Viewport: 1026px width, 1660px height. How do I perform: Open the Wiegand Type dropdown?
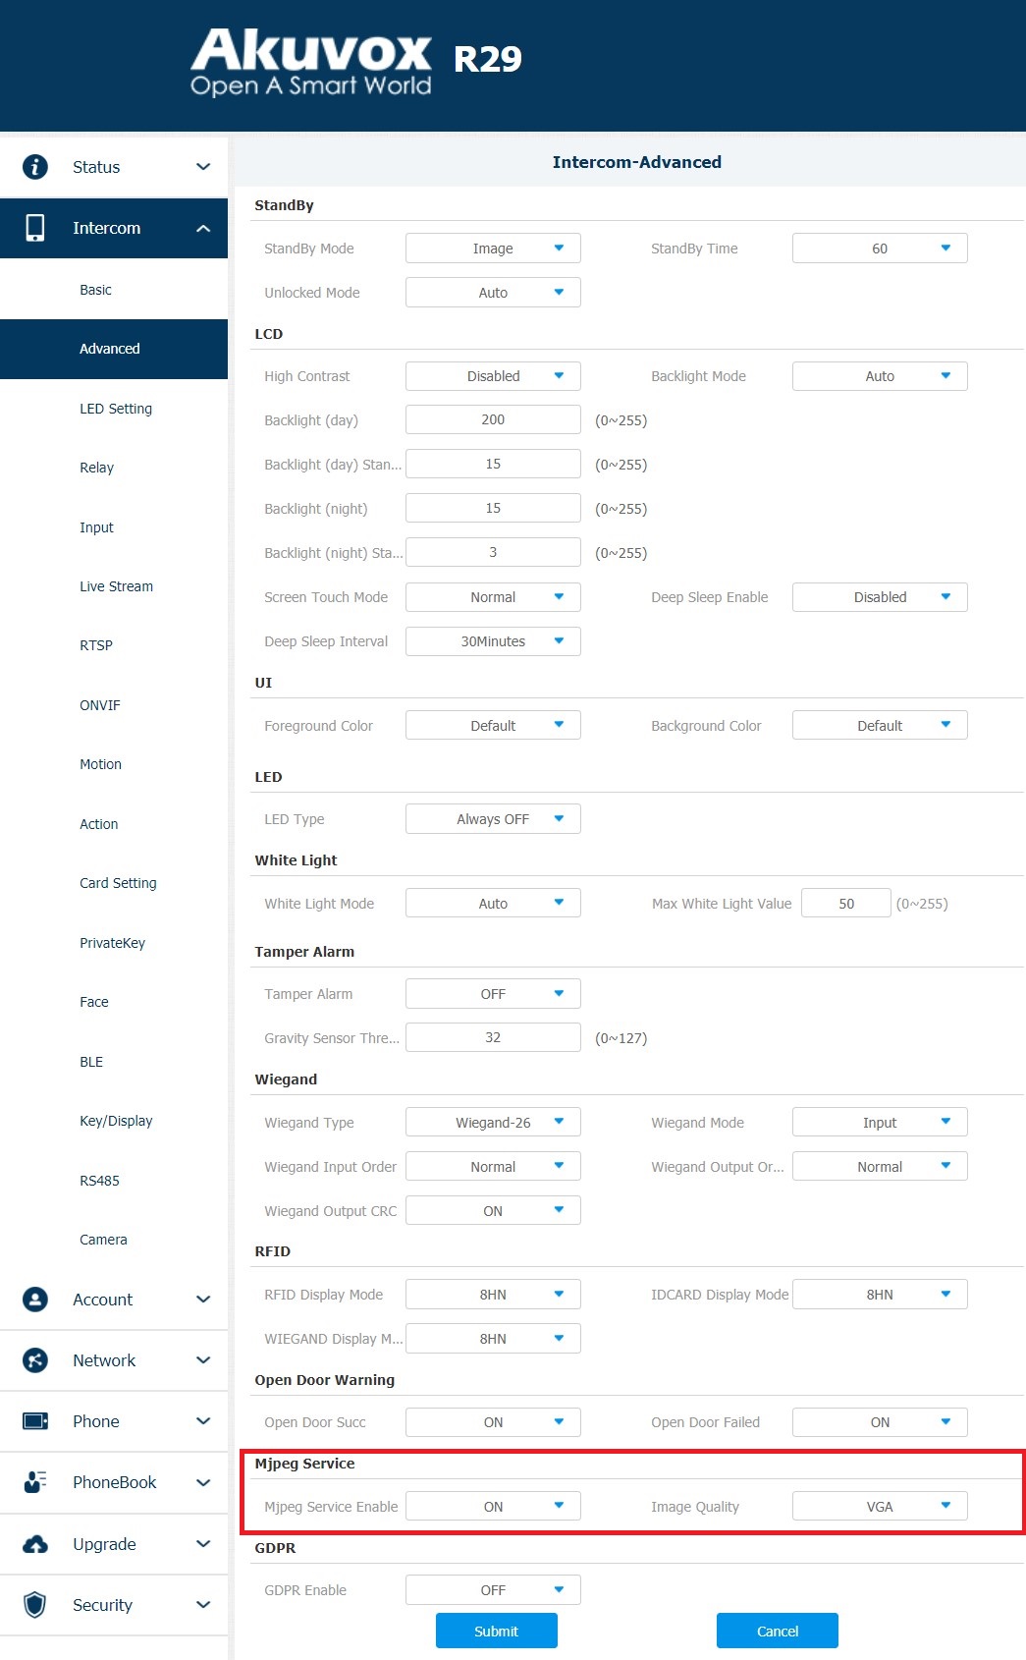tap(493, 1123)
